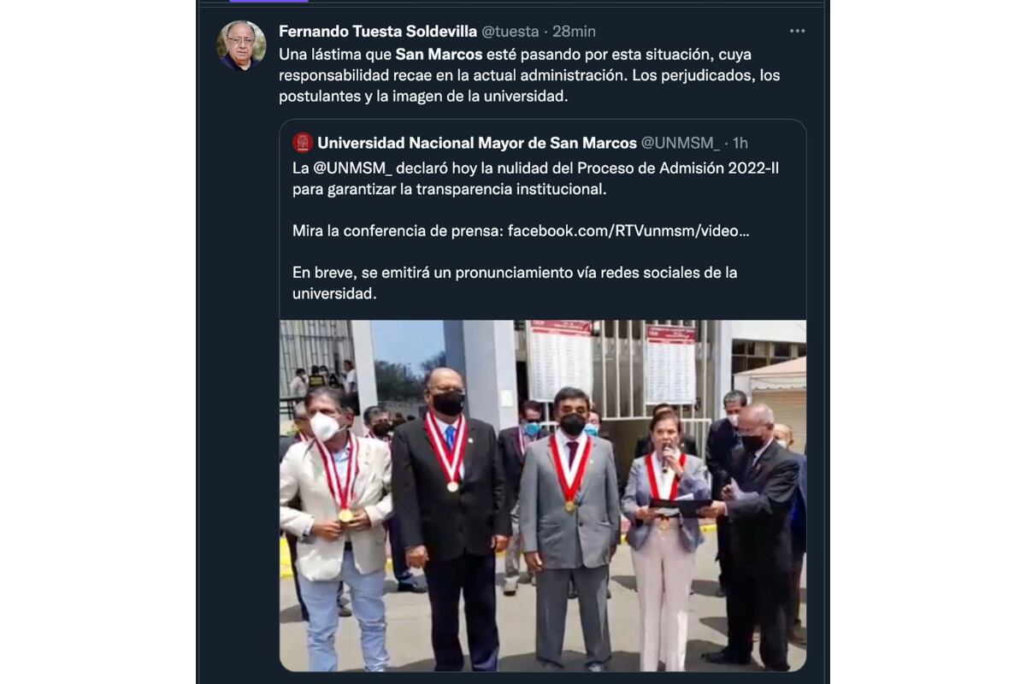Open the quoted tweet's 1h timestamp
This screenshot has width=1026, height=684.
740,143
